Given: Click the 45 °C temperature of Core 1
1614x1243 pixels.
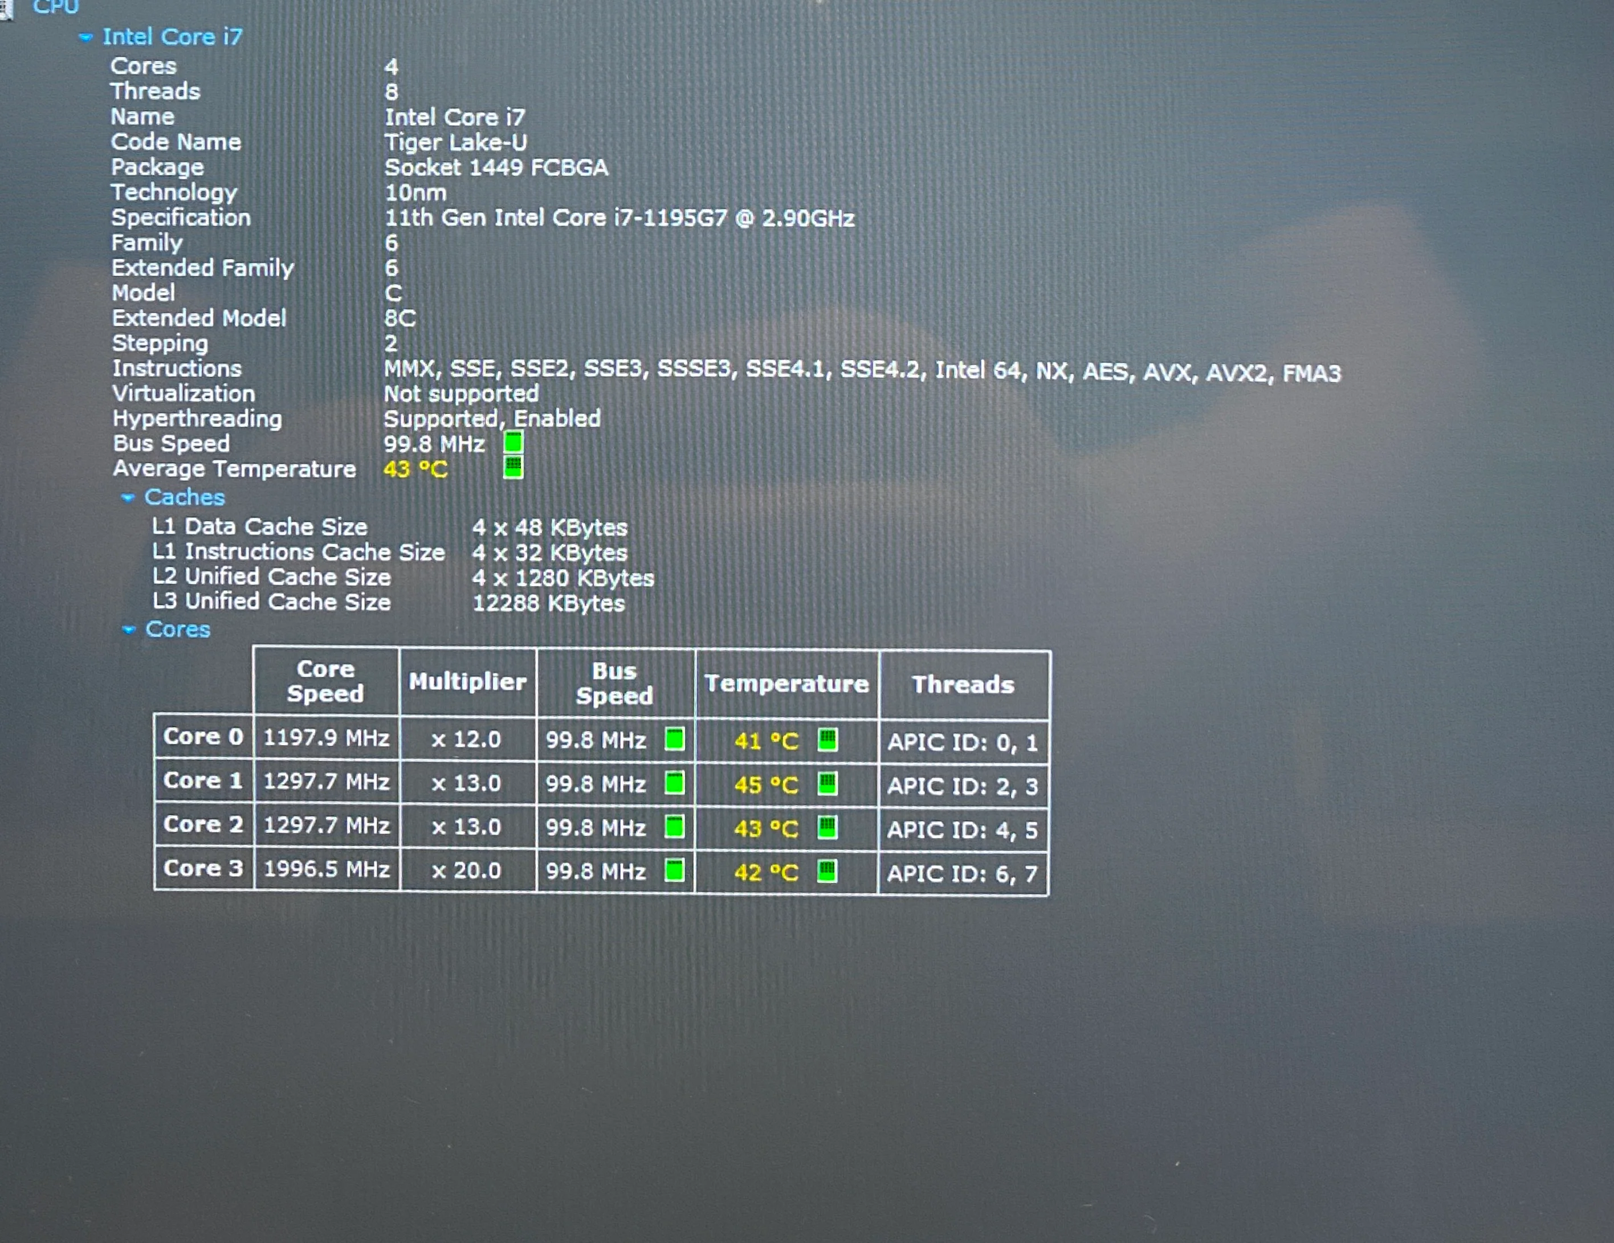Looking at the screenshot, I should 767,785.
